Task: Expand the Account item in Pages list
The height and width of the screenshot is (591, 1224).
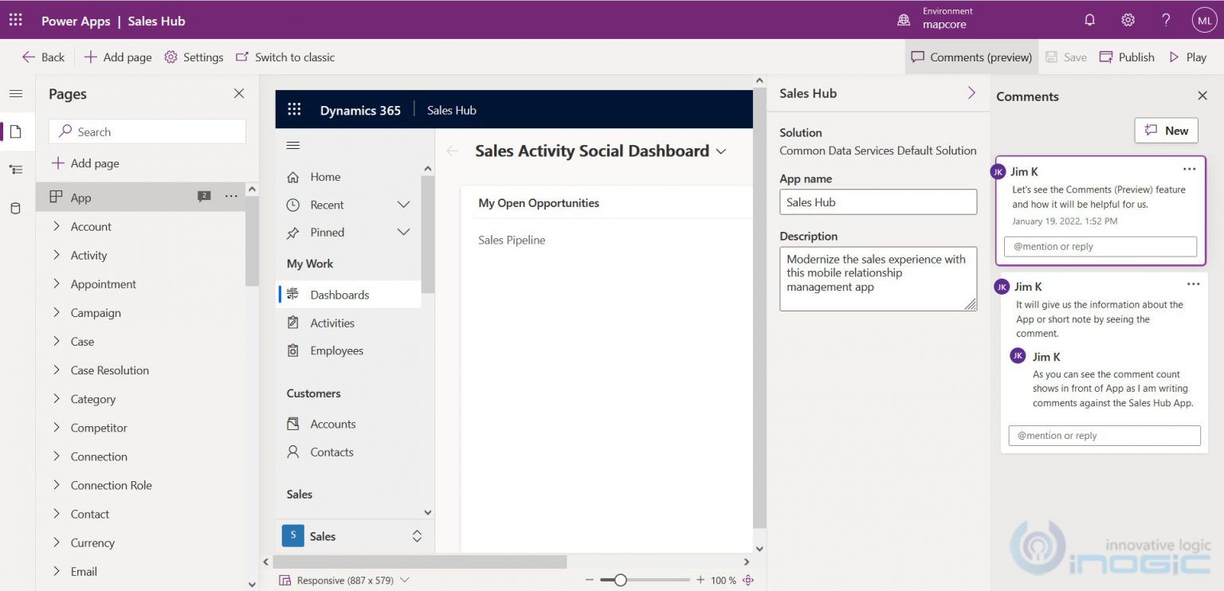Action: 57,226
